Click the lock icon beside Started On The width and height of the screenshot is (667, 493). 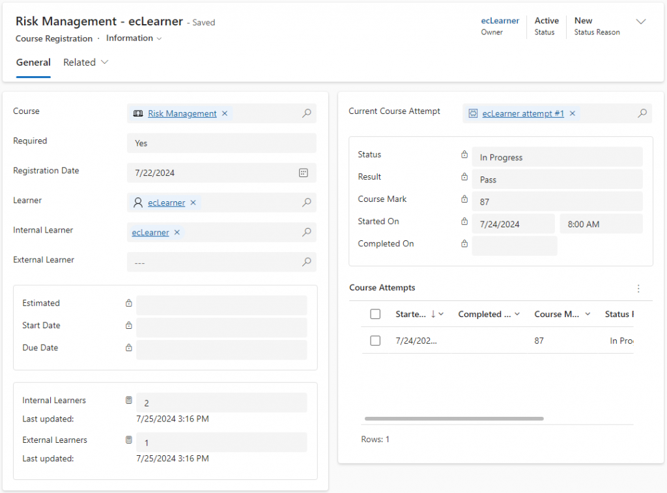pos(464,221)
